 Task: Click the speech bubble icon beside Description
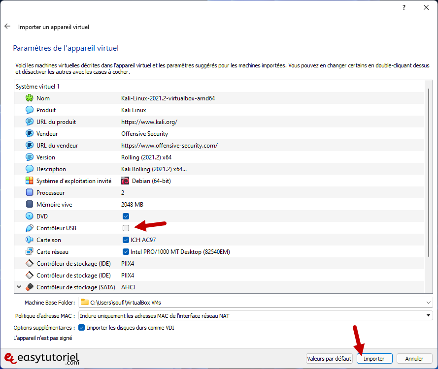(30, 169)
